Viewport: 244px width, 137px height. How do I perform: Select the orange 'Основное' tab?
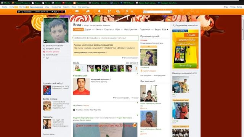pyautogui.click(x=78, y=29)
